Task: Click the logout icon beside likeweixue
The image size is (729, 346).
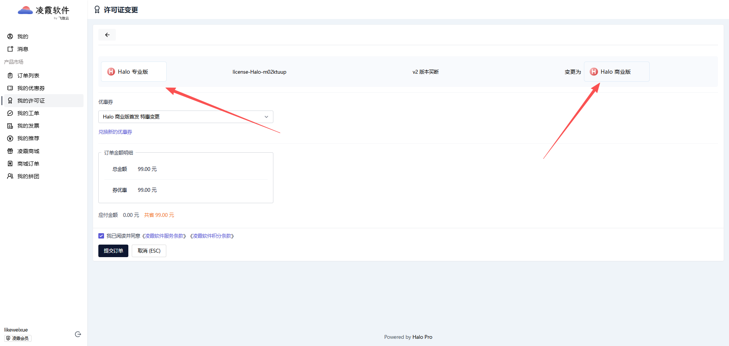Action: click(78, 334)
